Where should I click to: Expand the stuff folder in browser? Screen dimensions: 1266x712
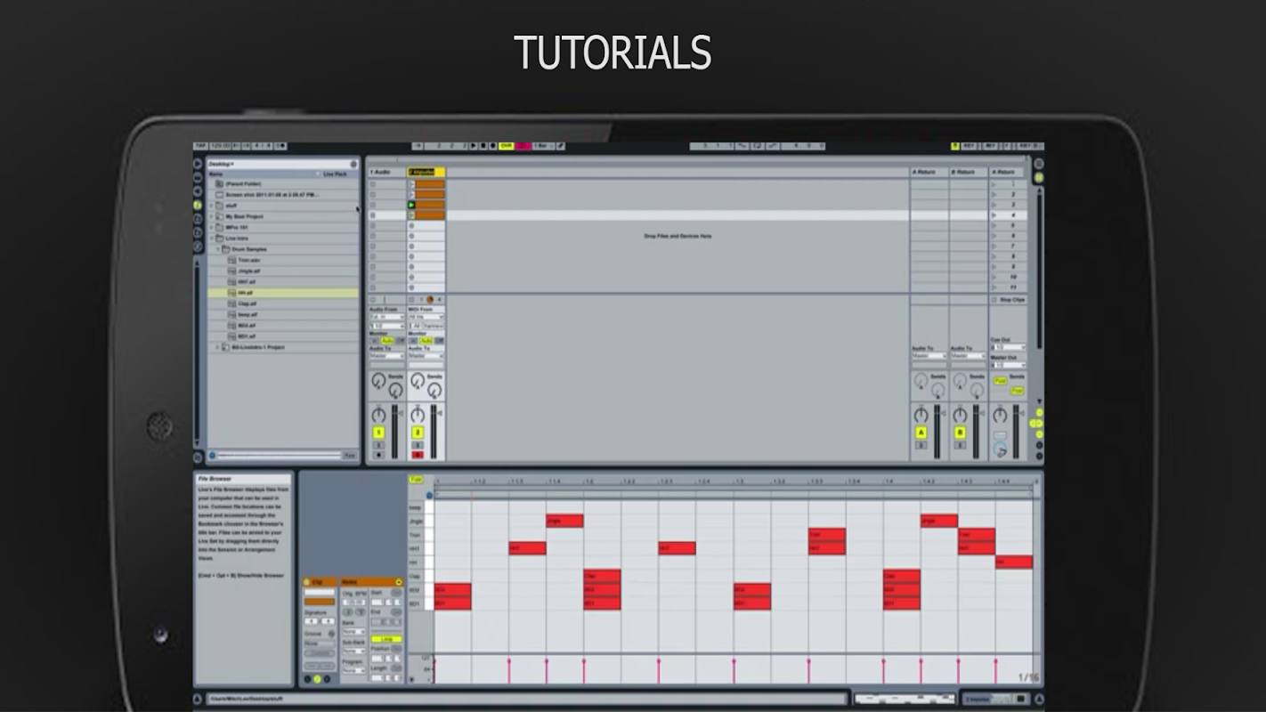point(212,206)
